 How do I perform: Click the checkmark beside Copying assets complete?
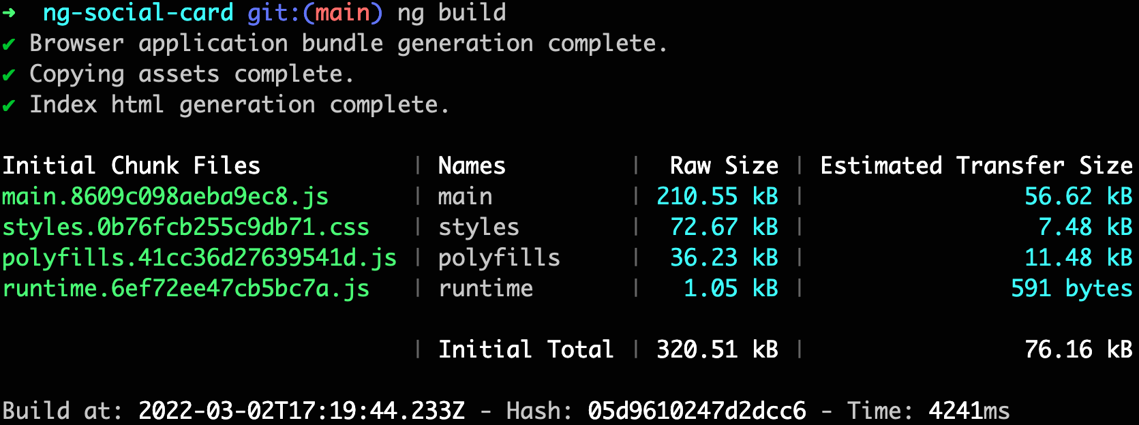point(8,75)
